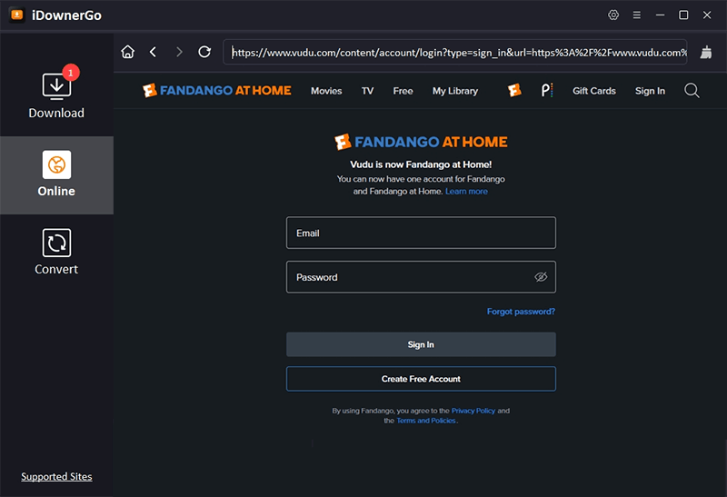Screen dimensions: 727x497
Task: Open Gift Cards page
Action: click(x=594, y=91)
